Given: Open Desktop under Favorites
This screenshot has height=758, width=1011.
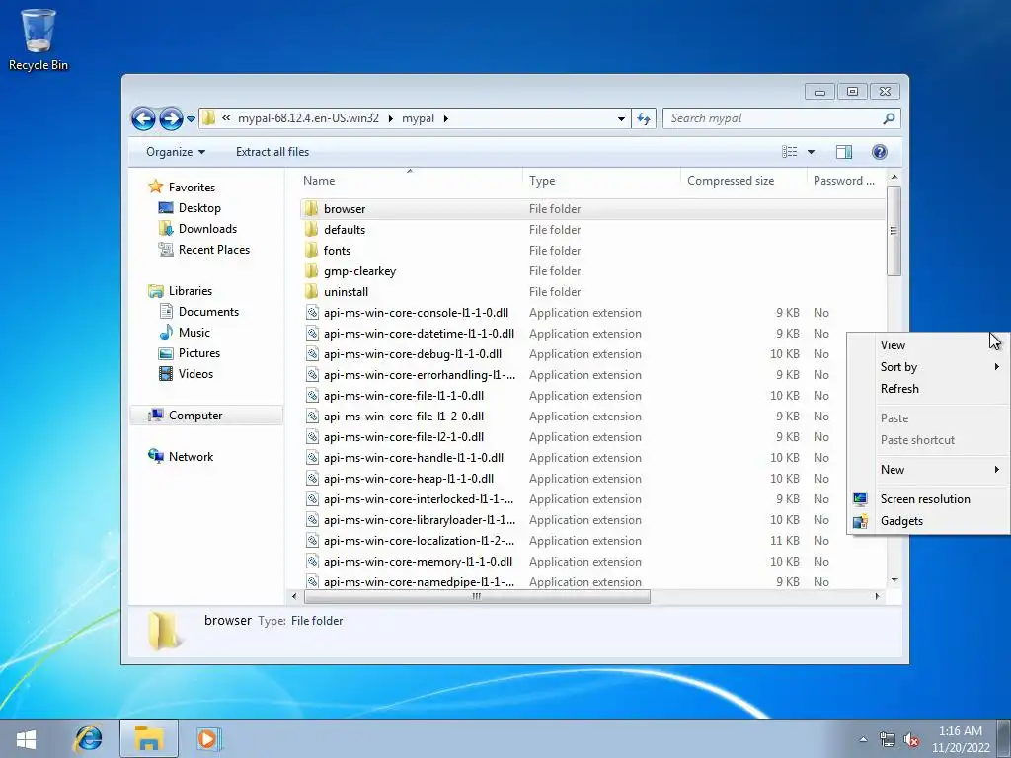Looking at the screenshot, I should point(199,208).
